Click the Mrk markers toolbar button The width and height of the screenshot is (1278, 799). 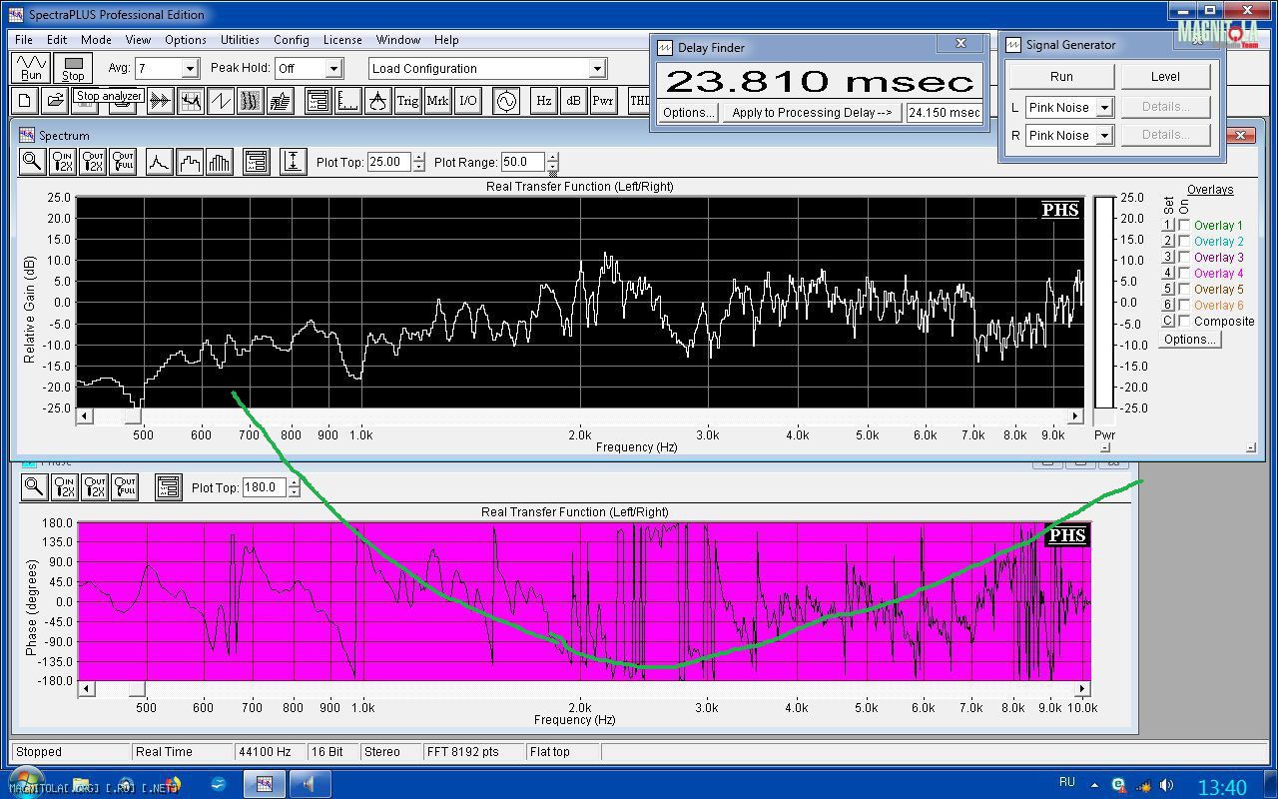(x=437, y=101)
